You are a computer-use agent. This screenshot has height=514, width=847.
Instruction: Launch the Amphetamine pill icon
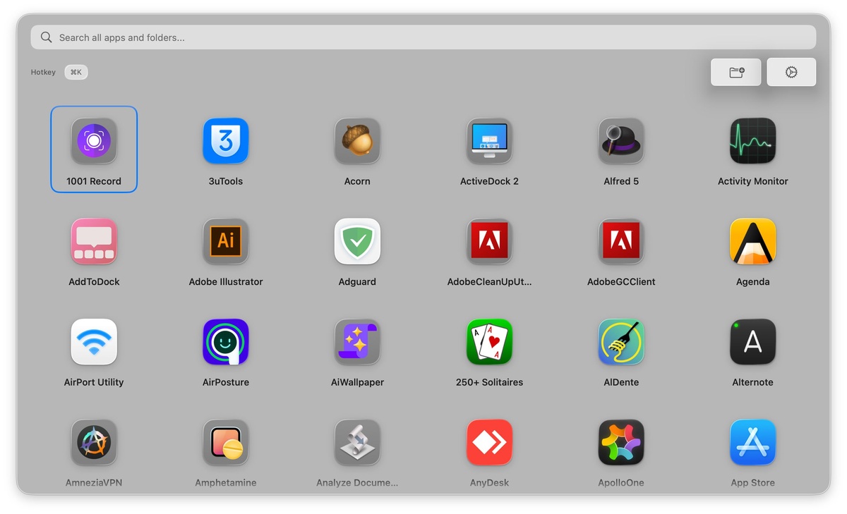(x=226, y=443)
